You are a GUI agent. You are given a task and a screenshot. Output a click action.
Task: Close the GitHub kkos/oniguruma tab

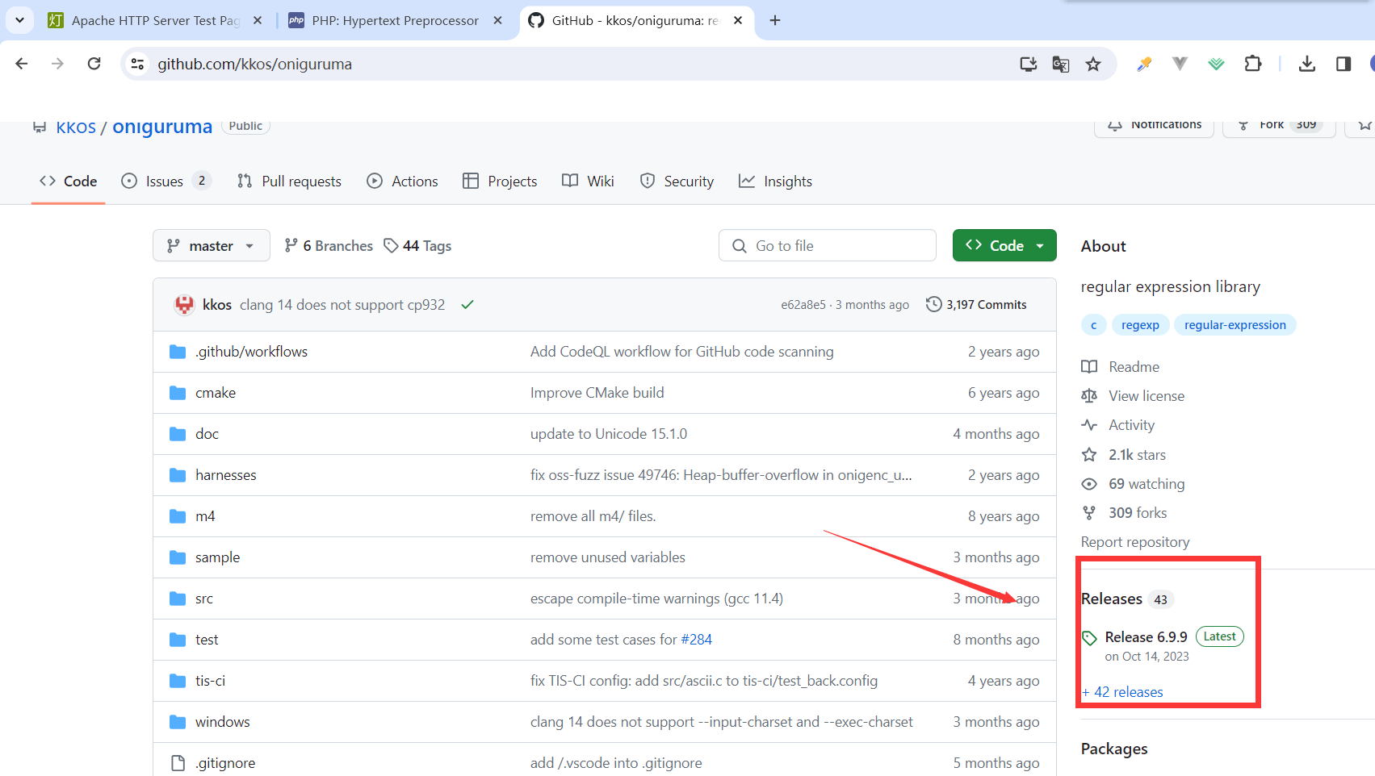pyautogui.click(x=738, y=20)
